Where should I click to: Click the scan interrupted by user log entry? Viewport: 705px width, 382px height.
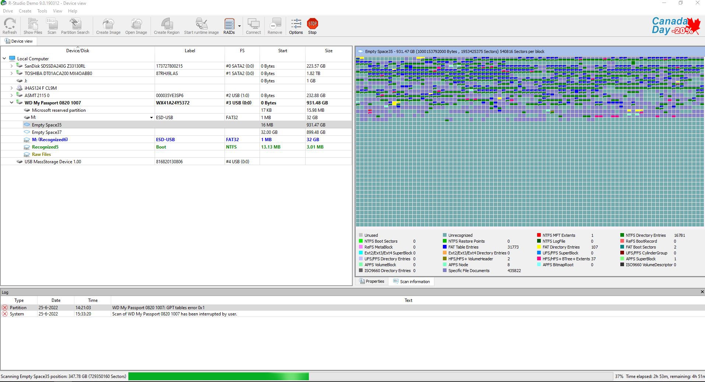click(352, 314)
